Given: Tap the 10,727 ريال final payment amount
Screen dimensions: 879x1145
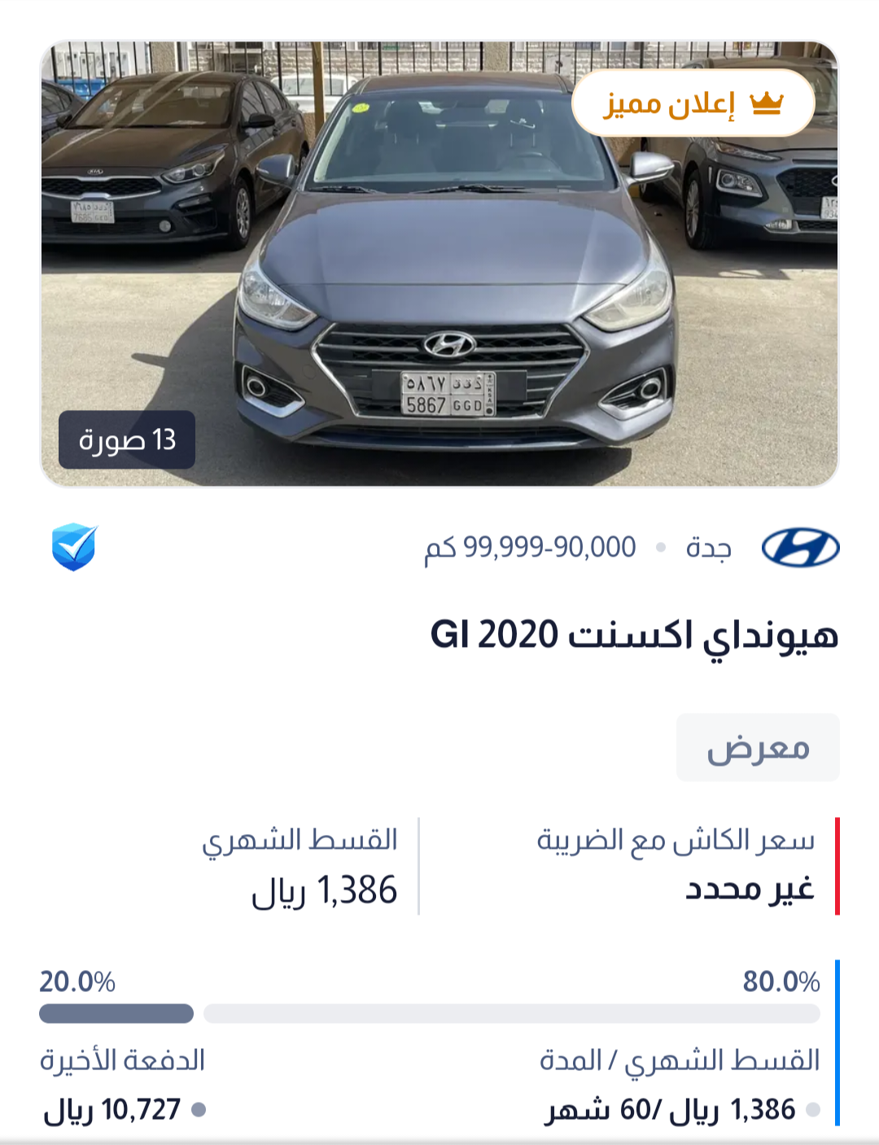Looking at the screenshot, I should 112,1110.
